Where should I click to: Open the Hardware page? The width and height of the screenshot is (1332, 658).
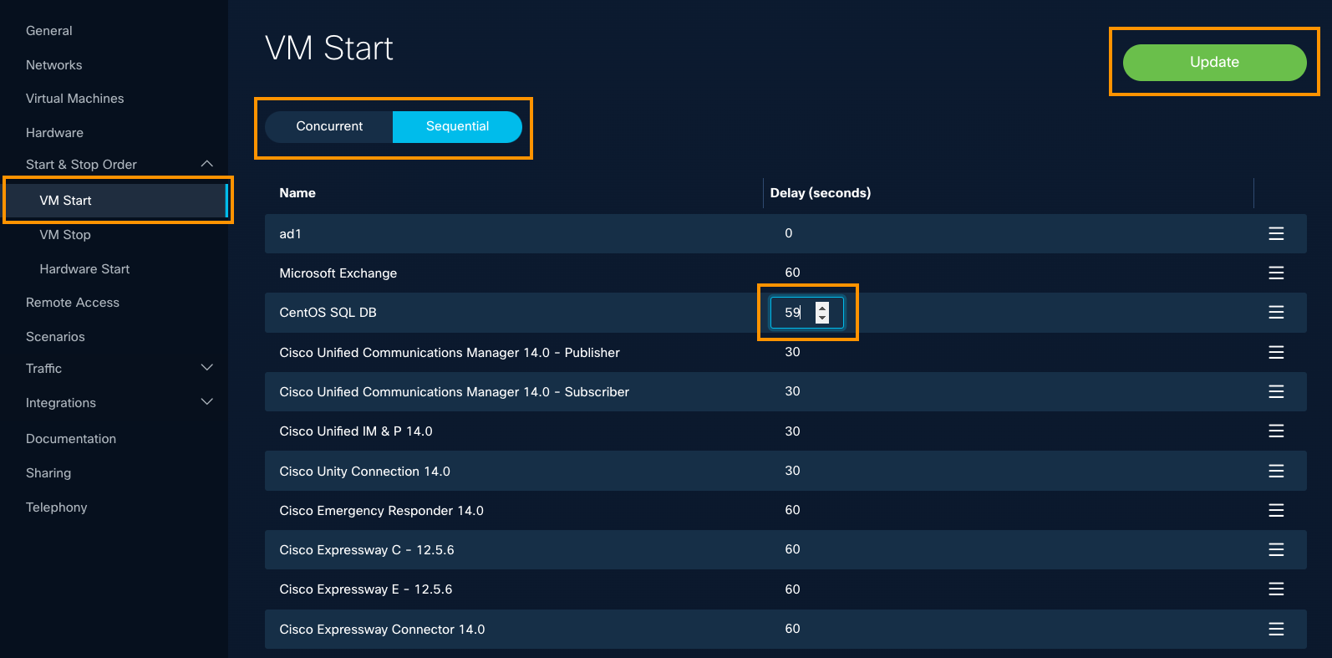point(54,133)
